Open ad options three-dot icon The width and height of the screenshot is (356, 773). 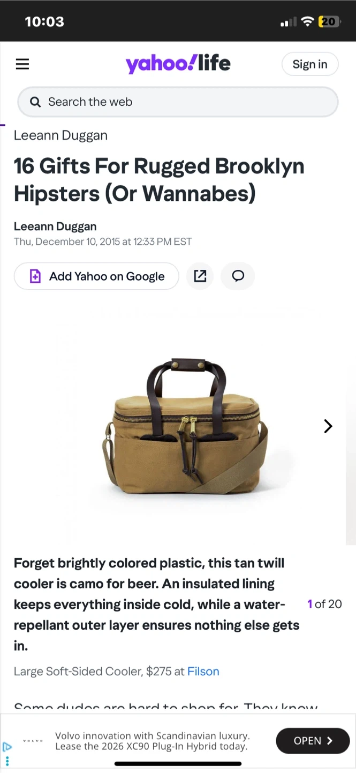click(x=7, y=761)
